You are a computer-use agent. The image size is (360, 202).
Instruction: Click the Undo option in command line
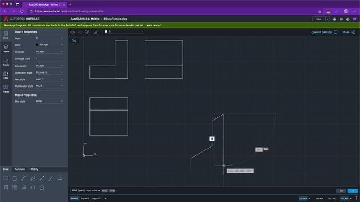click(x=112, y=191)
